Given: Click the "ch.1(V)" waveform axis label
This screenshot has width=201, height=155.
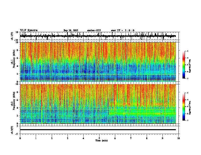Looking at the screenshot, I should pos(12,36).
